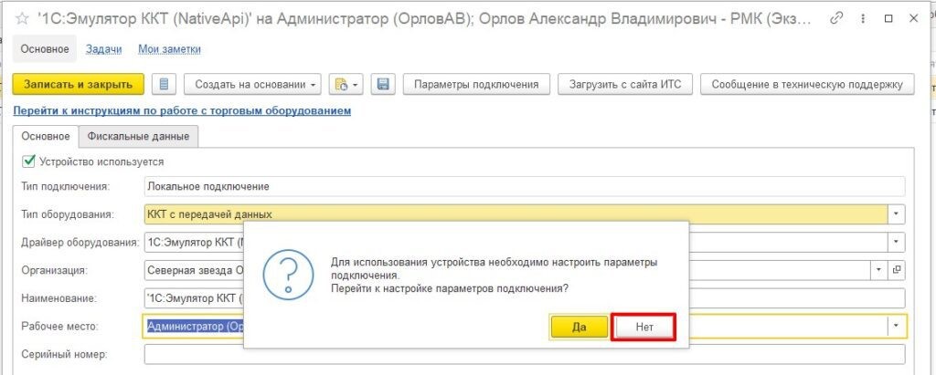Follow the trade equipment instructions link
Image resolution: width=936 pixels, height=375 pixels.
pyautogui.click(x=182, y=111)
